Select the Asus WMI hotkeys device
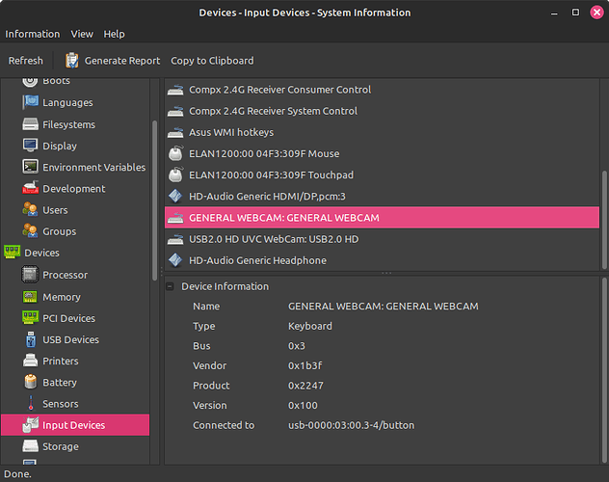Screen dimensions: 609x482 pyautogui.click(x=230, y=132)
